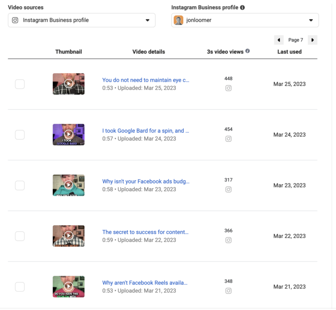Click Instagram icon under 448 views
The height and width of the screenshot is (310, 336).
pos(228,88)
